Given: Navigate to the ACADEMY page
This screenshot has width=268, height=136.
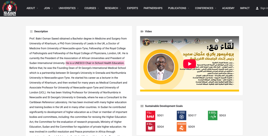Looking at the screenshot, I should (x=228, y=8).
